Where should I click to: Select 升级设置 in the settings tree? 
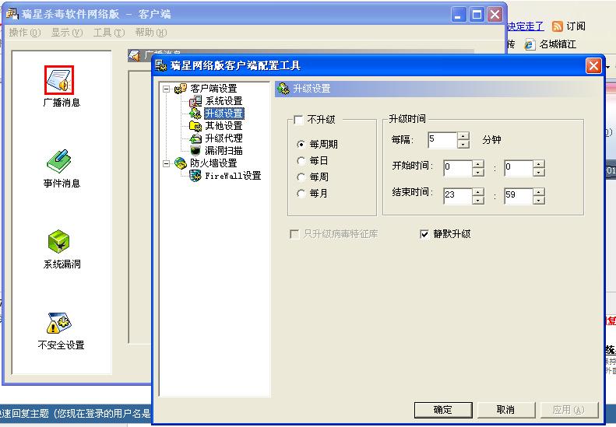[224, 114]
